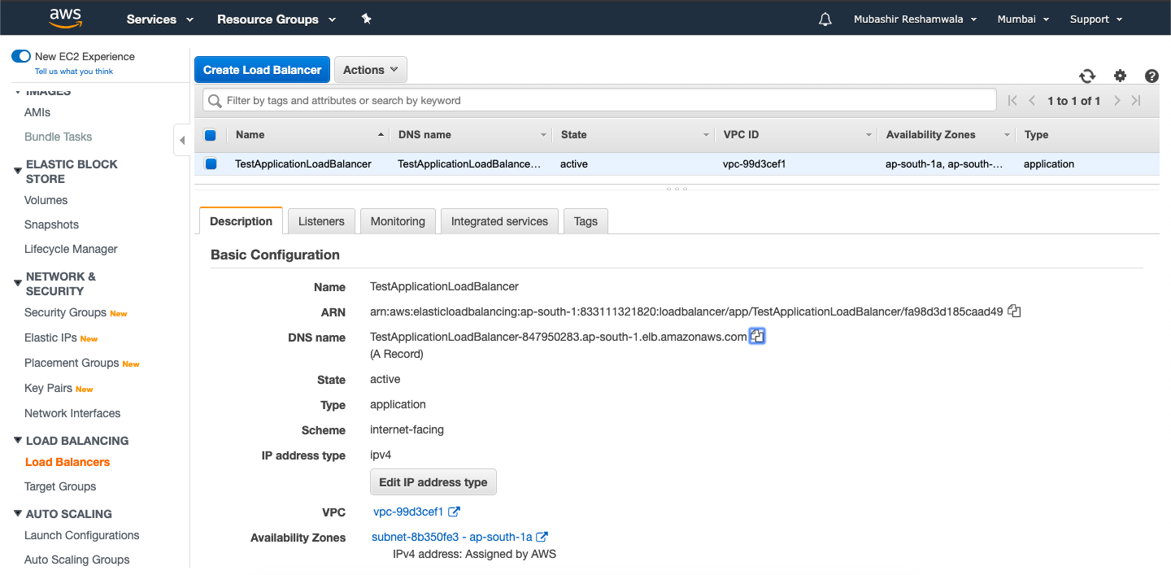Open Network Interfaces in the sidebar
Image resolution: width=1171 pixels, height=575 pixels.
click(72, 413)
